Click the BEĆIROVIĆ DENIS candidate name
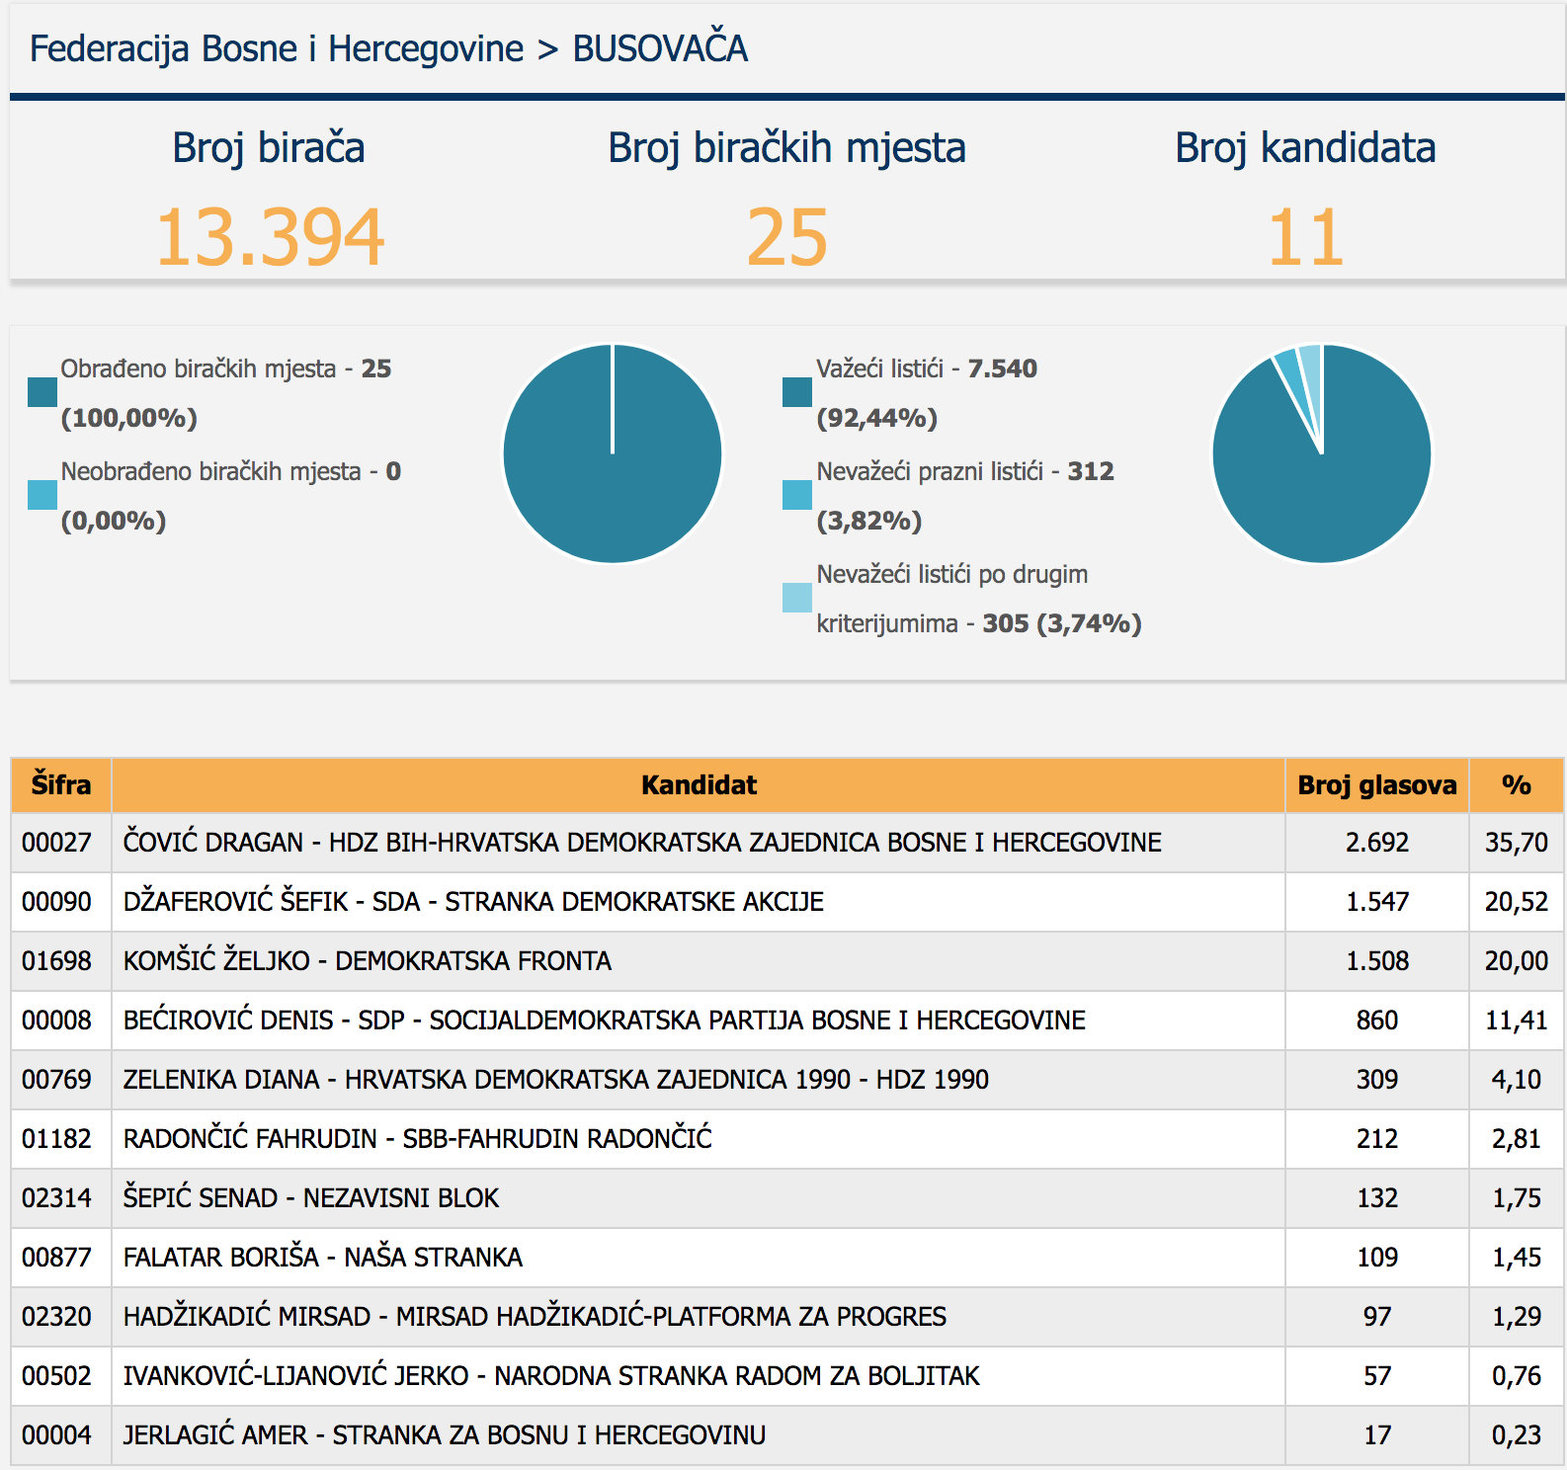This screenshot has width=1567, height=1470. pos(228,1021)
